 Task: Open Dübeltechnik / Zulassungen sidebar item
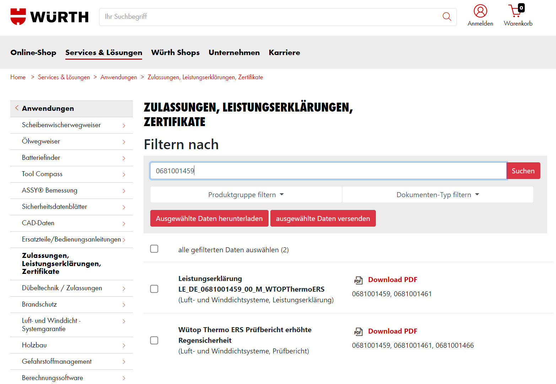click(71, 288)
